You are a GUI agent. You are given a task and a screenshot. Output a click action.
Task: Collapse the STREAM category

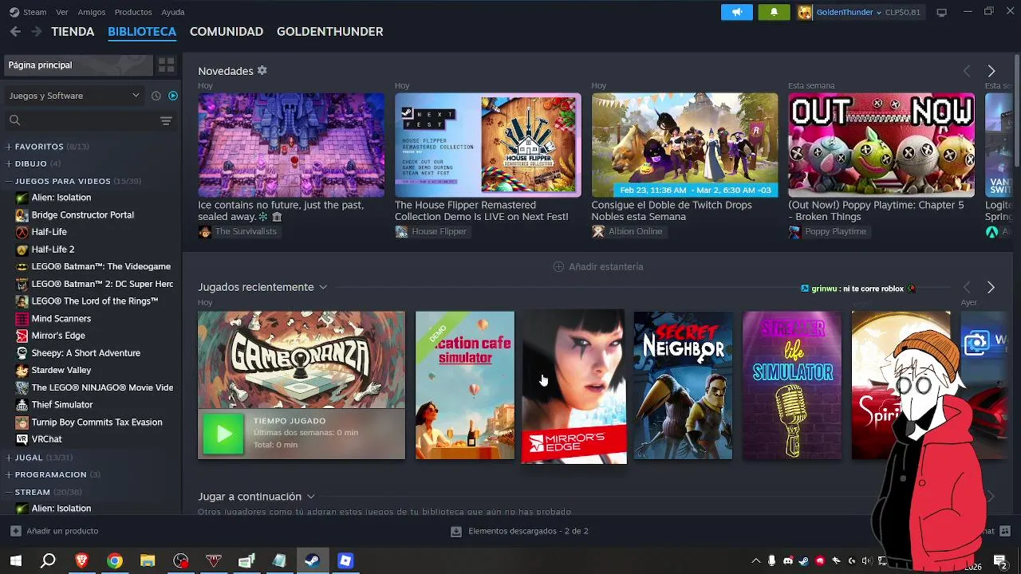(x=9, y=492)
